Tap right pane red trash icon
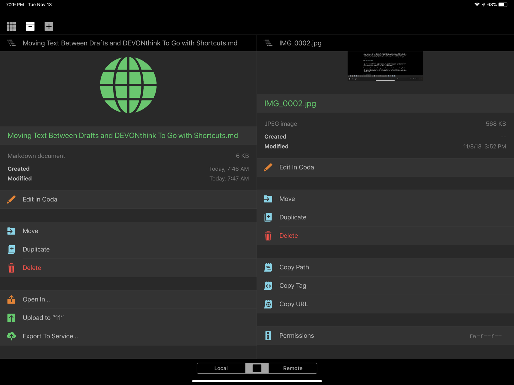 click(268, 236)
